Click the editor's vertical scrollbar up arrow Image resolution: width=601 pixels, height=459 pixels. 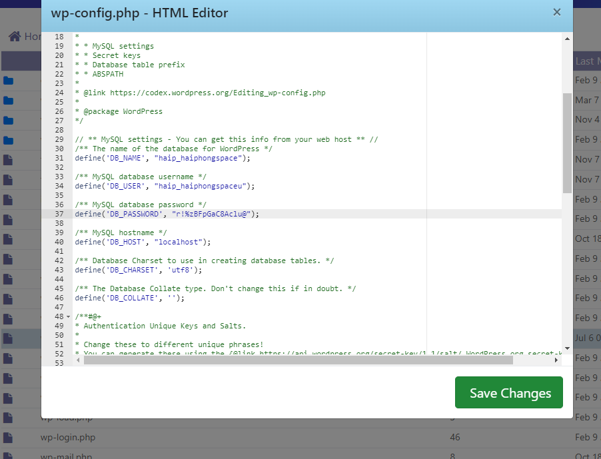coord(567,39)
